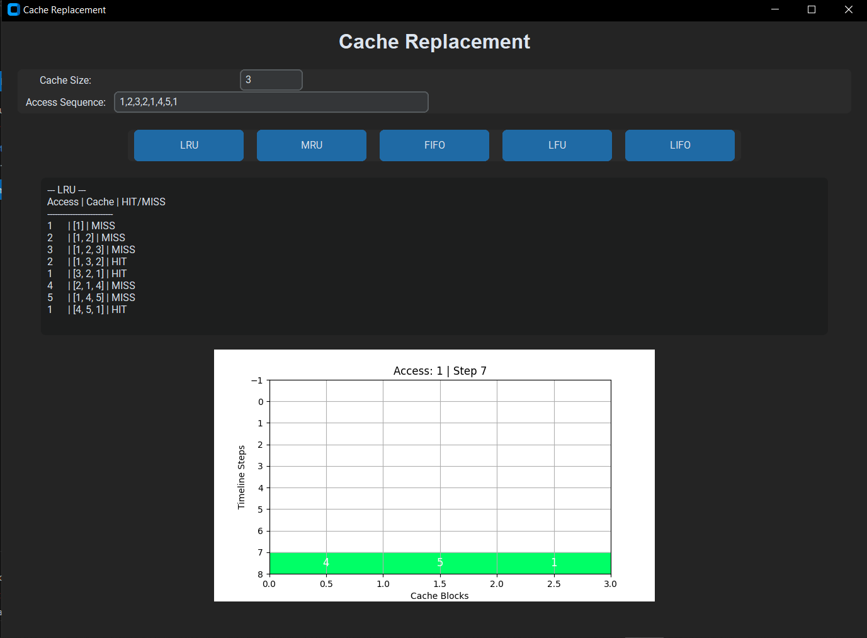Click chart title 'Access: 1 | Step 7'
Viewport: 867px width, 638px height.
(439, 371)
